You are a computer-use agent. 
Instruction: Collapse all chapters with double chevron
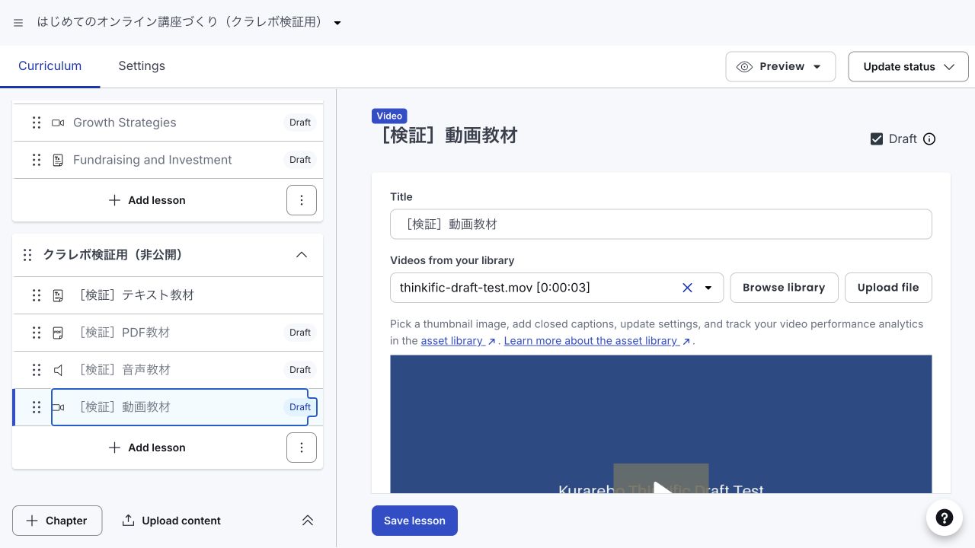308,521
